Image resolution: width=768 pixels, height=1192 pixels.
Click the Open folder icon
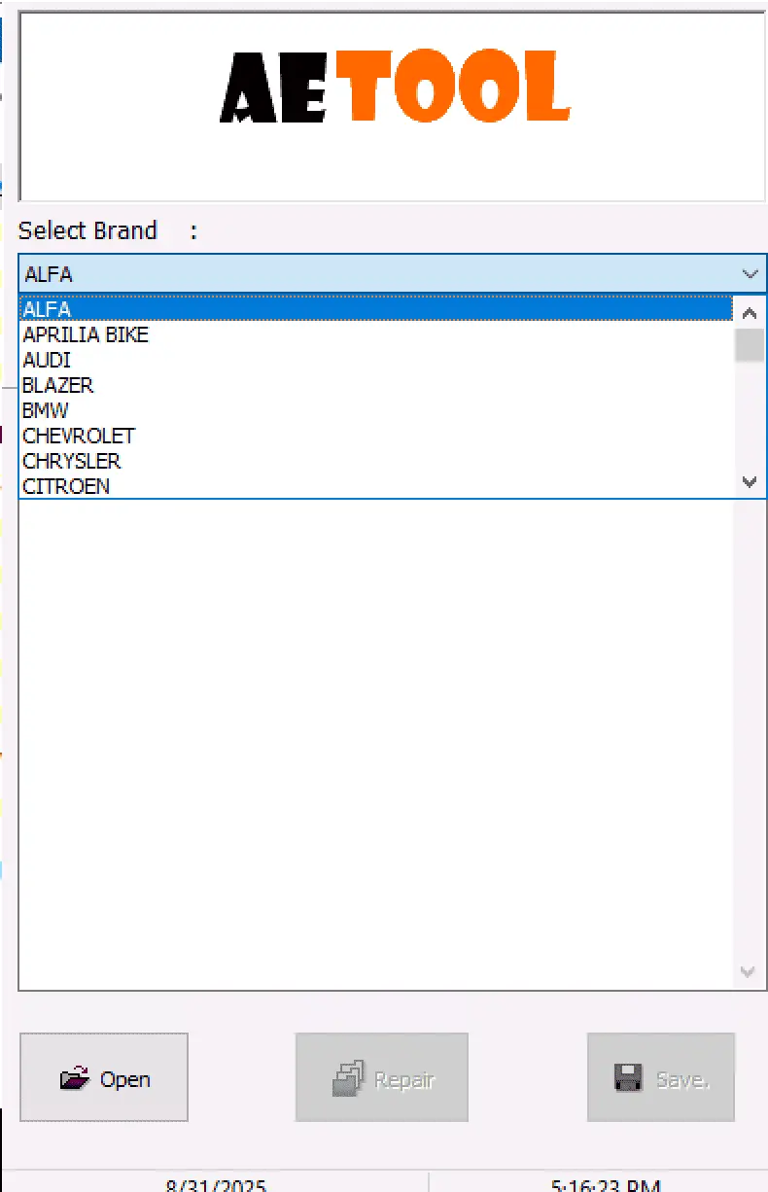74,1078
